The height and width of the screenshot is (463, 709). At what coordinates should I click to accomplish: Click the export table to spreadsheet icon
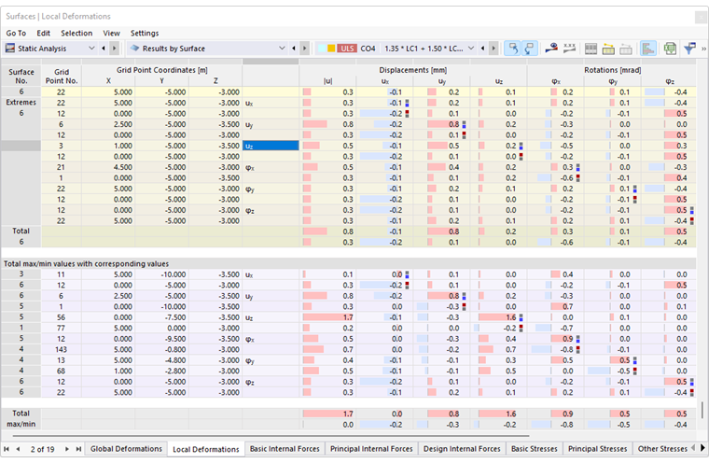pyautogui.click(x=670, y=49)
